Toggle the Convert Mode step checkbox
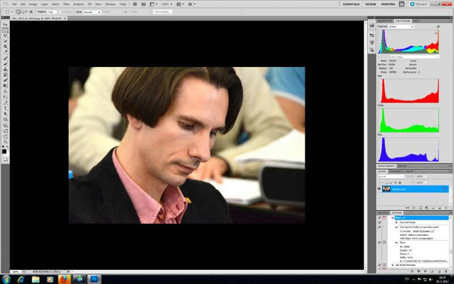The image size is (454, 284). (x=379, y=222)
